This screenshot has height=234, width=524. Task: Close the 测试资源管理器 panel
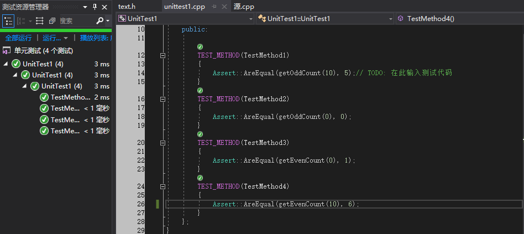[x=104, y=7]
